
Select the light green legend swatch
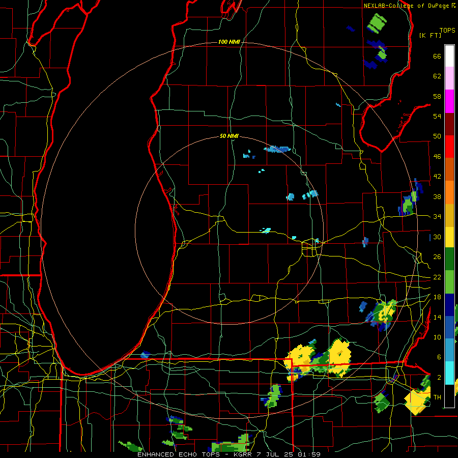coord(449,282)
